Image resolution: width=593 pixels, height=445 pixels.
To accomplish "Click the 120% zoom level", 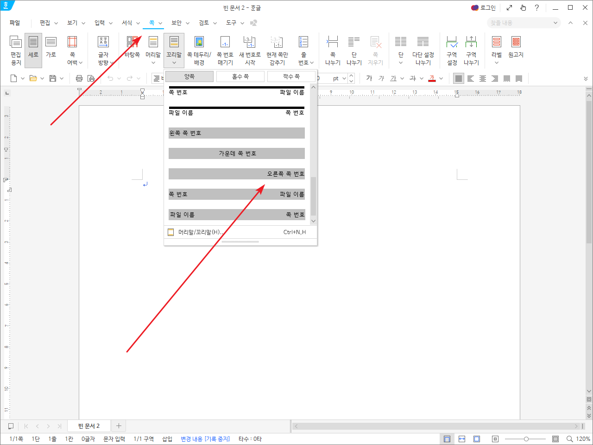I will click(583, 439).
